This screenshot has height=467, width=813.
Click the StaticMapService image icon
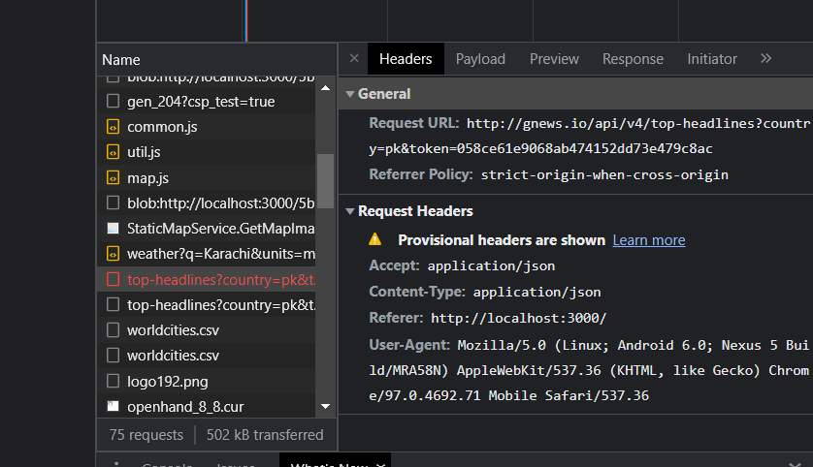(x=113, y=229)
